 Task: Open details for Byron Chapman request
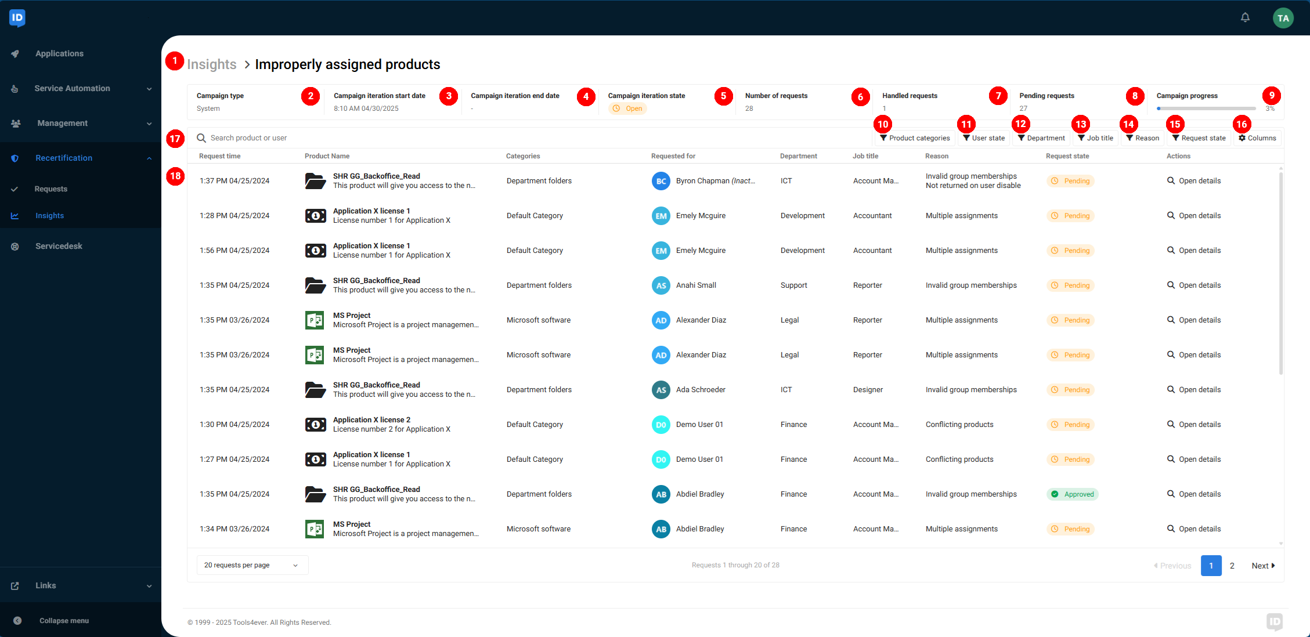(1194, 181)
